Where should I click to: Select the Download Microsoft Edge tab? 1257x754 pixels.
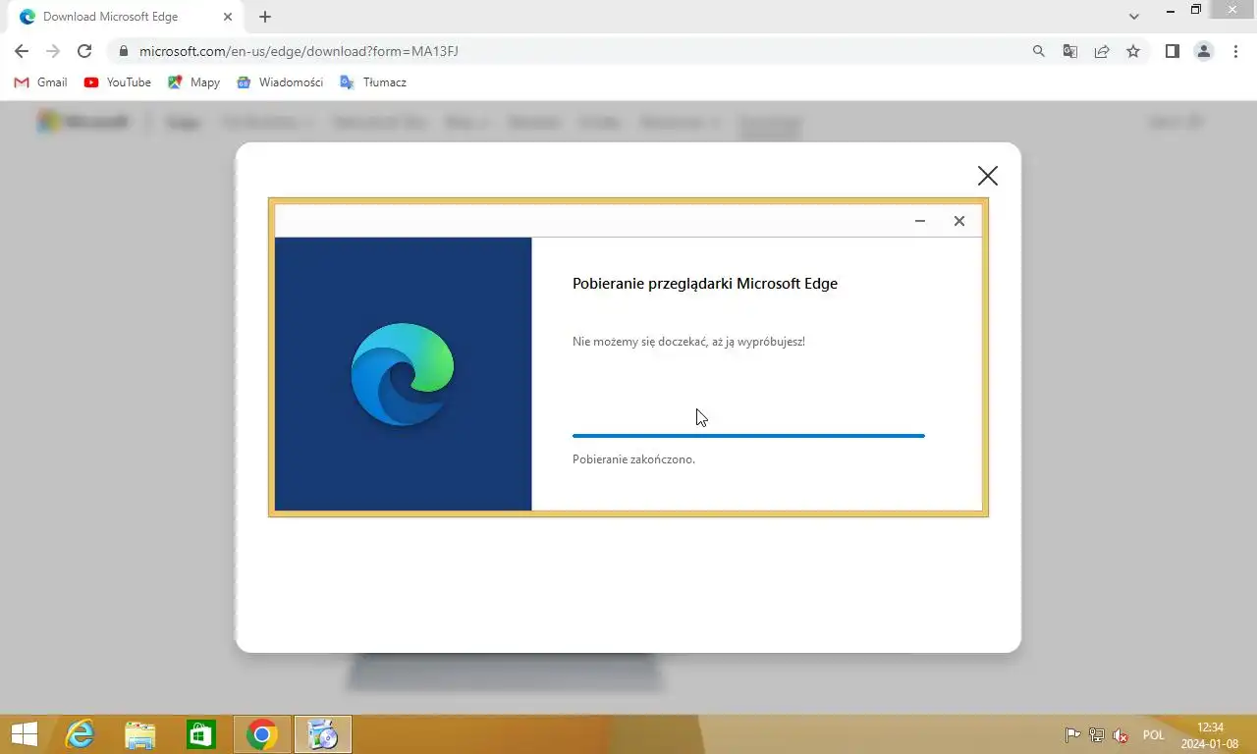[x=126, y=17]
